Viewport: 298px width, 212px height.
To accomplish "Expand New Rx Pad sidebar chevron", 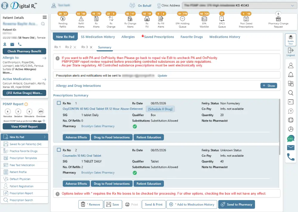I will [x=45, y=137].
